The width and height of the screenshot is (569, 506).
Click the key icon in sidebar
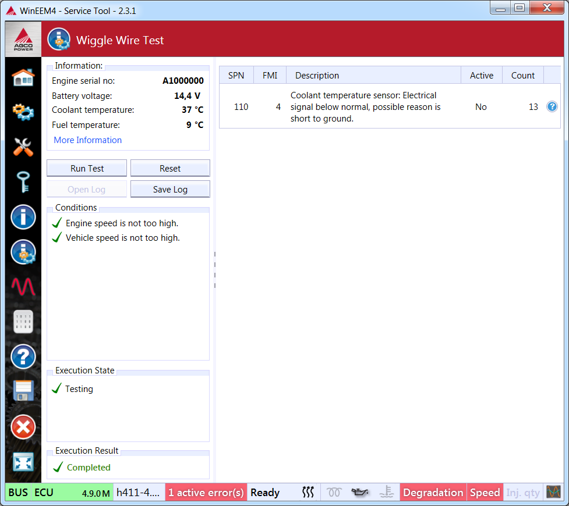click(23, 182)
